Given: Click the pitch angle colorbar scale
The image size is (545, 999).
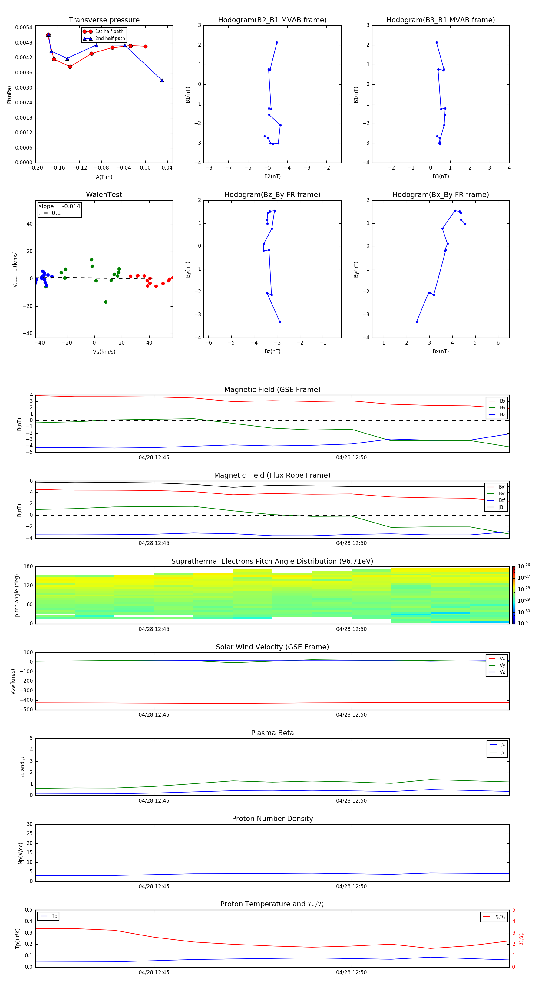Looking at the screenshot, I should coord(514,595).
